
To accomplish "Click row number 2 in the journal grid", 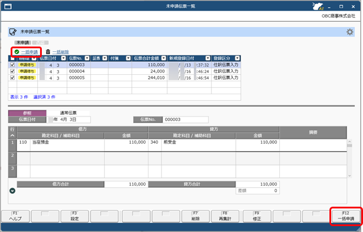I will (12, 158).
